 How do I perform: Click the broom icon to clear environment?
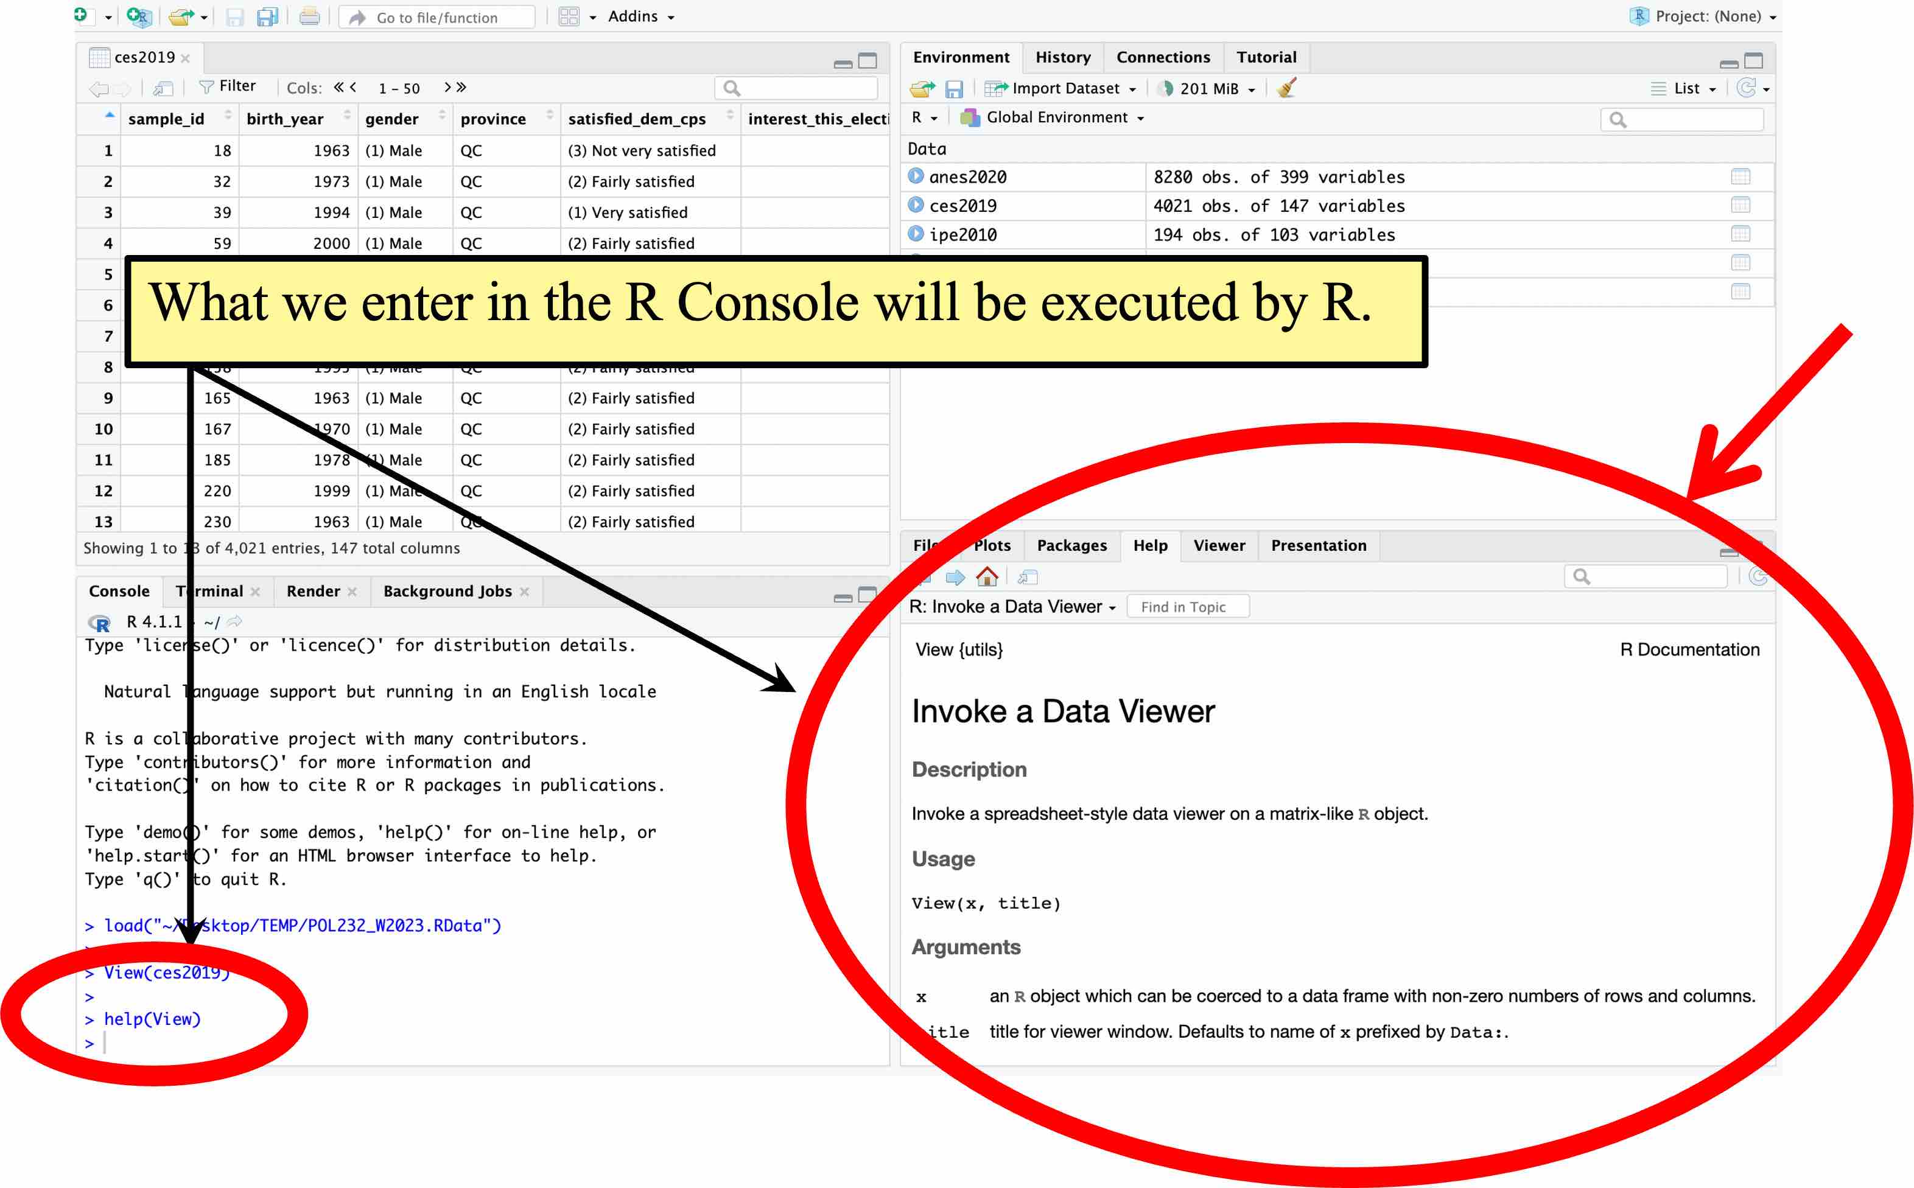point(1286,88)
